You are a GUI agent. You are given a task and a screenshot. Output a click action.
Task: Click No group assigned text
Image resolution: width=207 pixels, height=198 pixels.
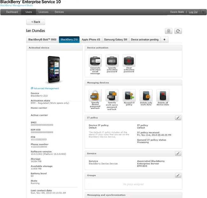pos(133,184)
